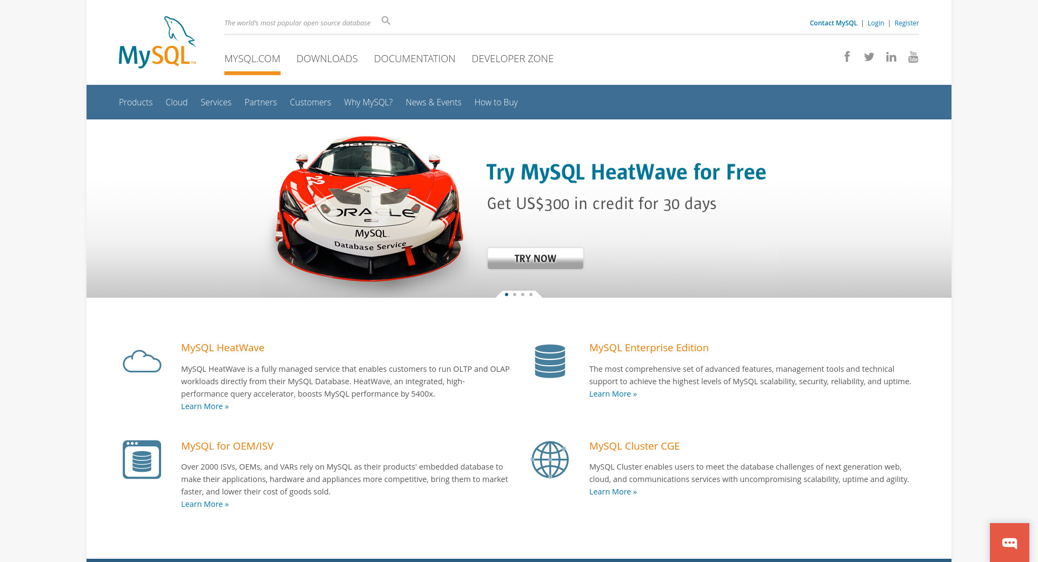Visit MySQL Facebook page icon
The width and height of the screenshot is (1038, 562).
[847, 57]
